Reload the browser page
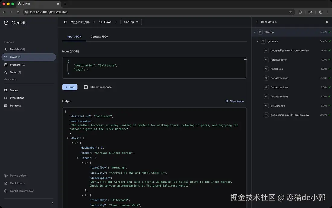332x208 pixels. point(18,12)
